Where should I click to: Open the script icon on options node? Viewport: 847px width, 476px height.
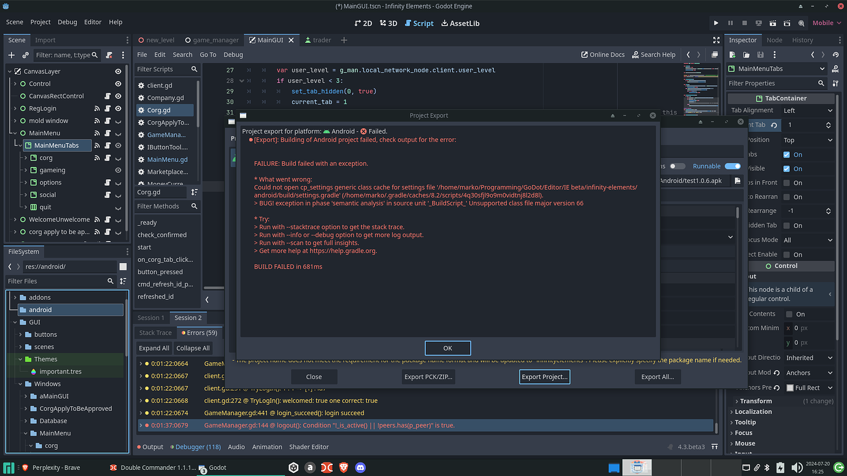coord(107,182)
